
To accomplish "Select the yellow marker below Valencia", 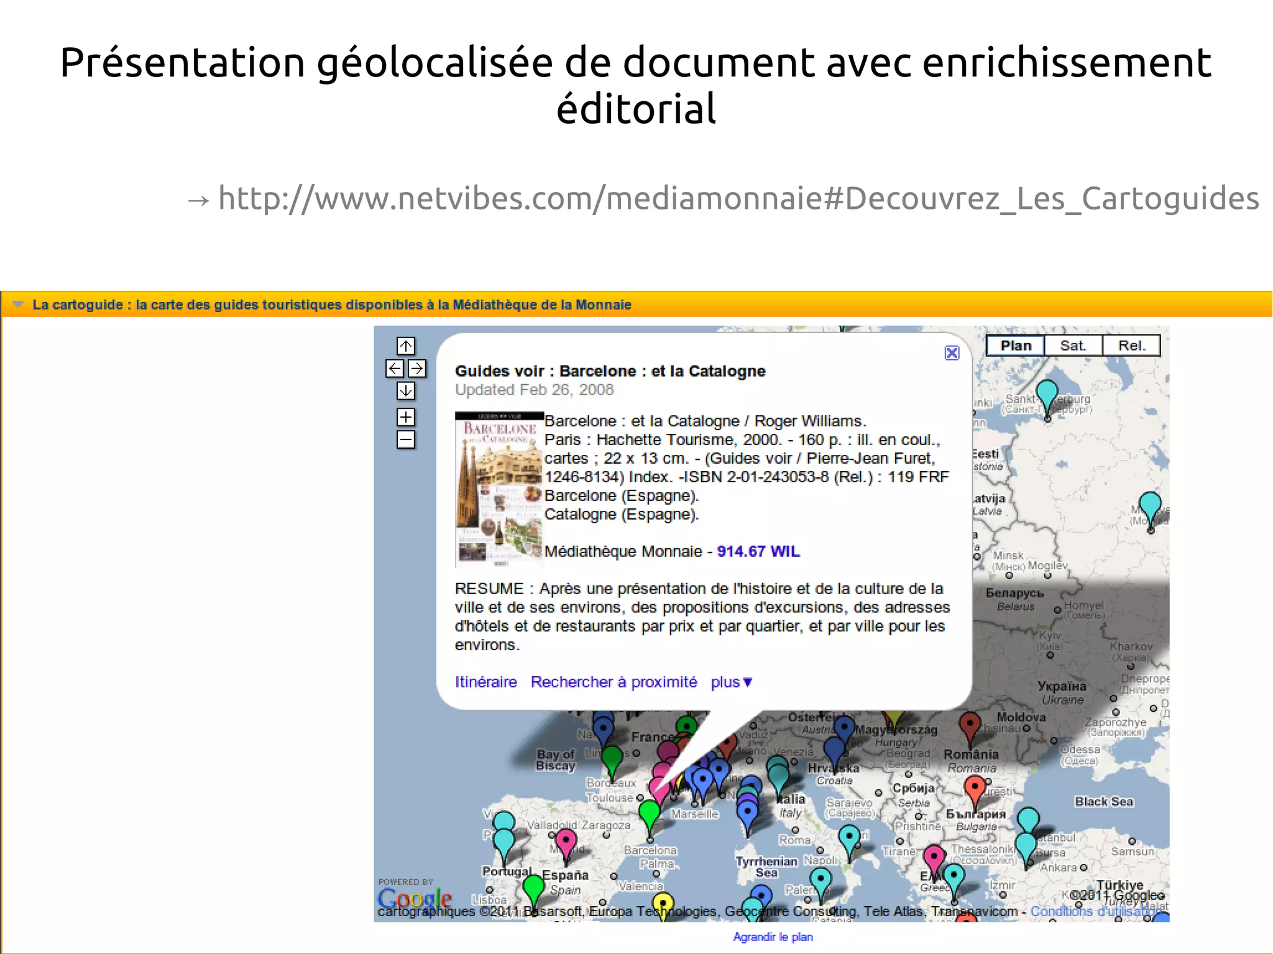I will [663, 906].
